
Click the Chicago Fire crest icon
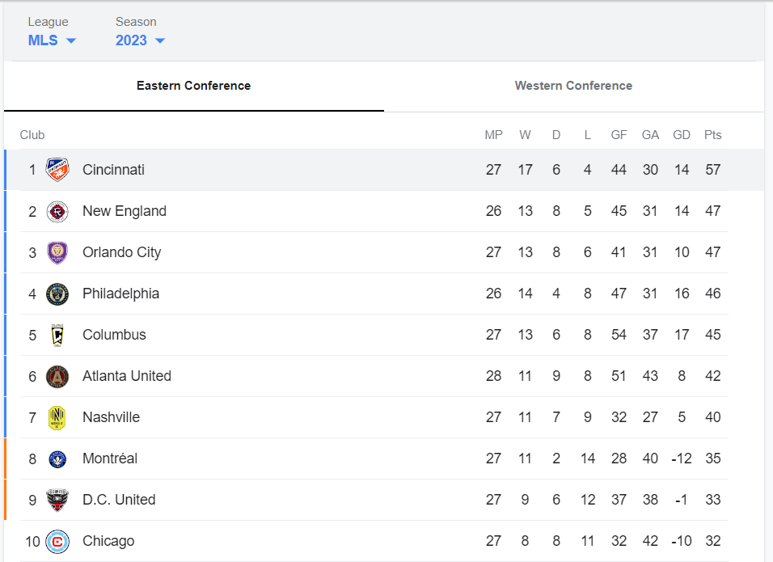[57, 541]
